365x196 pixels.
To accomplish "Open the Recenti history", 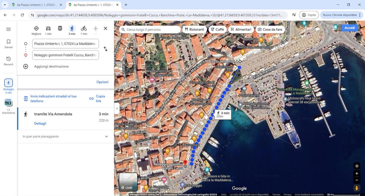I will 9,61.
